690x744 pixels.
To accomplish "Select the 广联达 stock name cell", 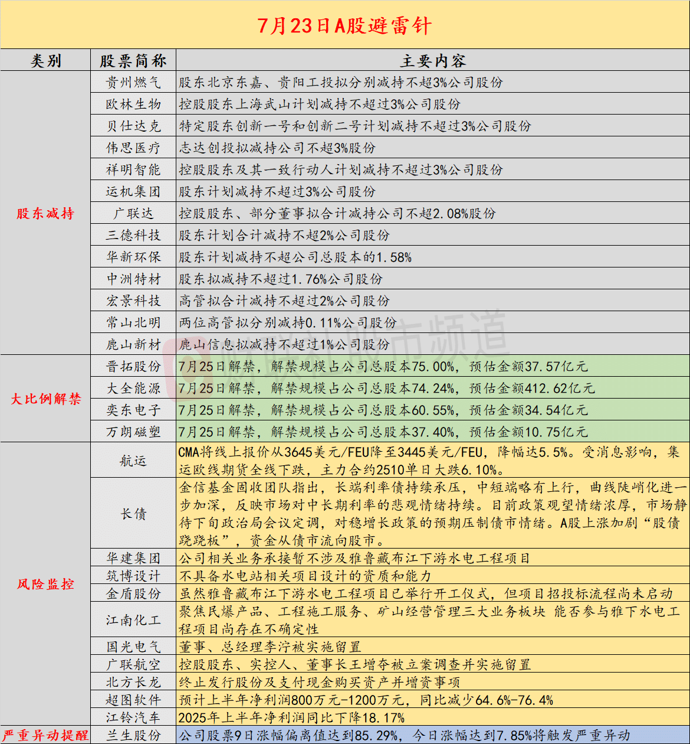I will coord(133,213).
